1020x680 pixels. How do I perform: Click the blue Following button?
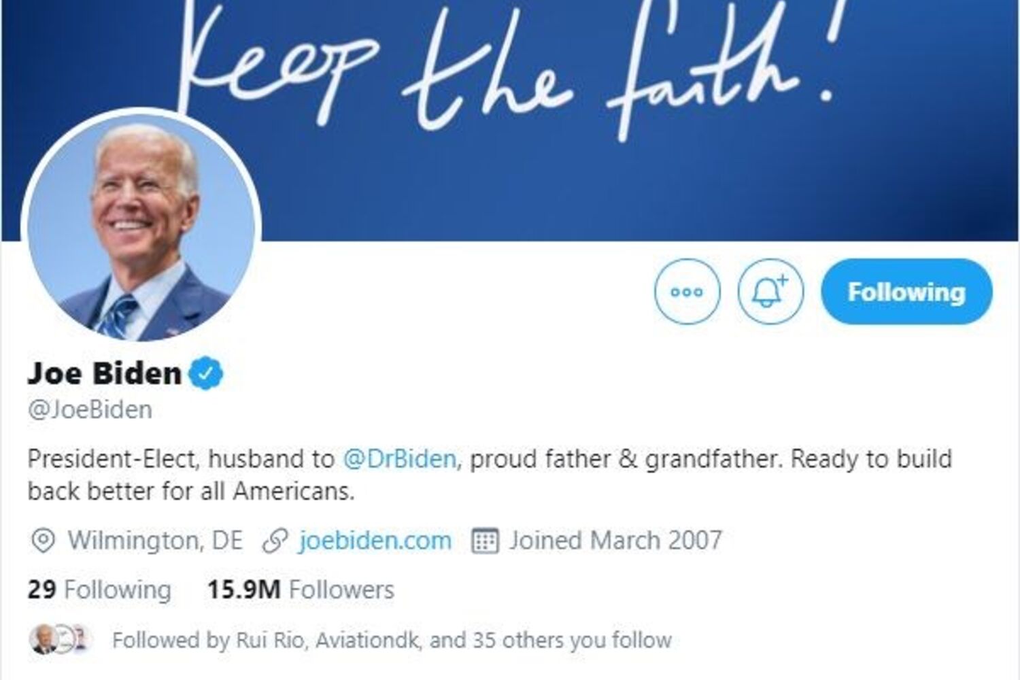click(906, 292)
